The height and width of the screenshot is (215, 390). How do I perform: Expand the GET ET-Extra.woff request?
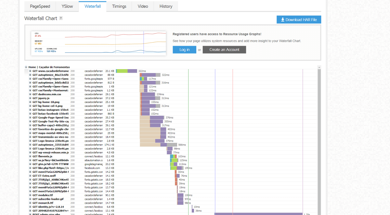coord(30,176)
